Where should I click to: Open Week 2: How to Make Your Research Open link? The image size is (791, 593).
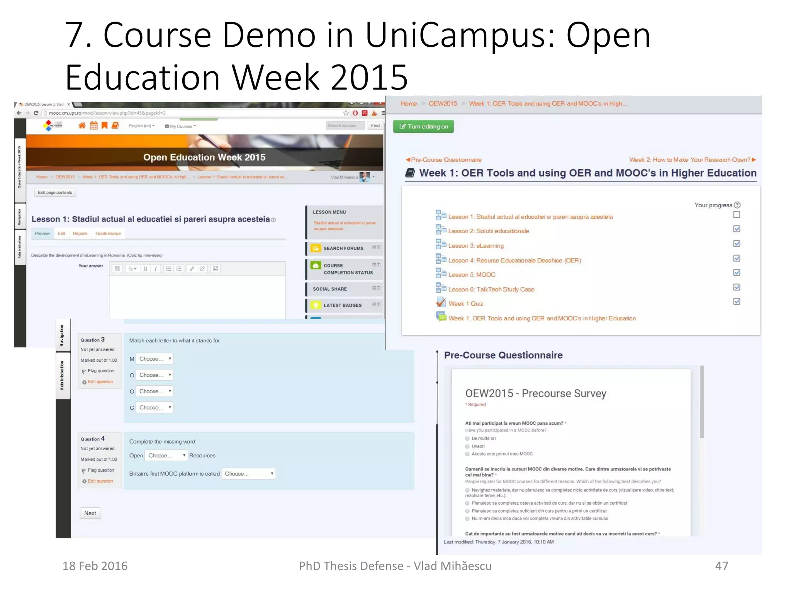pyautogui.click(x=693, y=160)
